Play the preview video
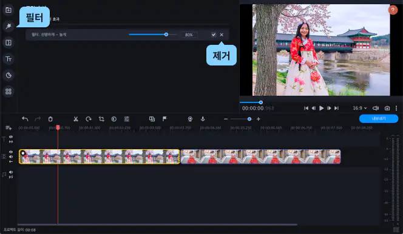The height and width of the screenshot is (234, 403). [321, 108]
